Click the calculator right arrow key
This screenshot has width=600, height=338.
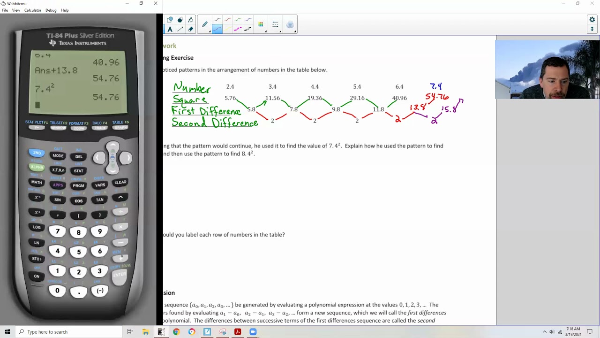tap(126, 158)
